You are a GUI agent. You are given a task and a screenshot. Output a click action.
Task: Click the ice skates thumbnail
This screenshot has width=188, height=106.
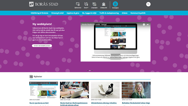pos(105,90)
